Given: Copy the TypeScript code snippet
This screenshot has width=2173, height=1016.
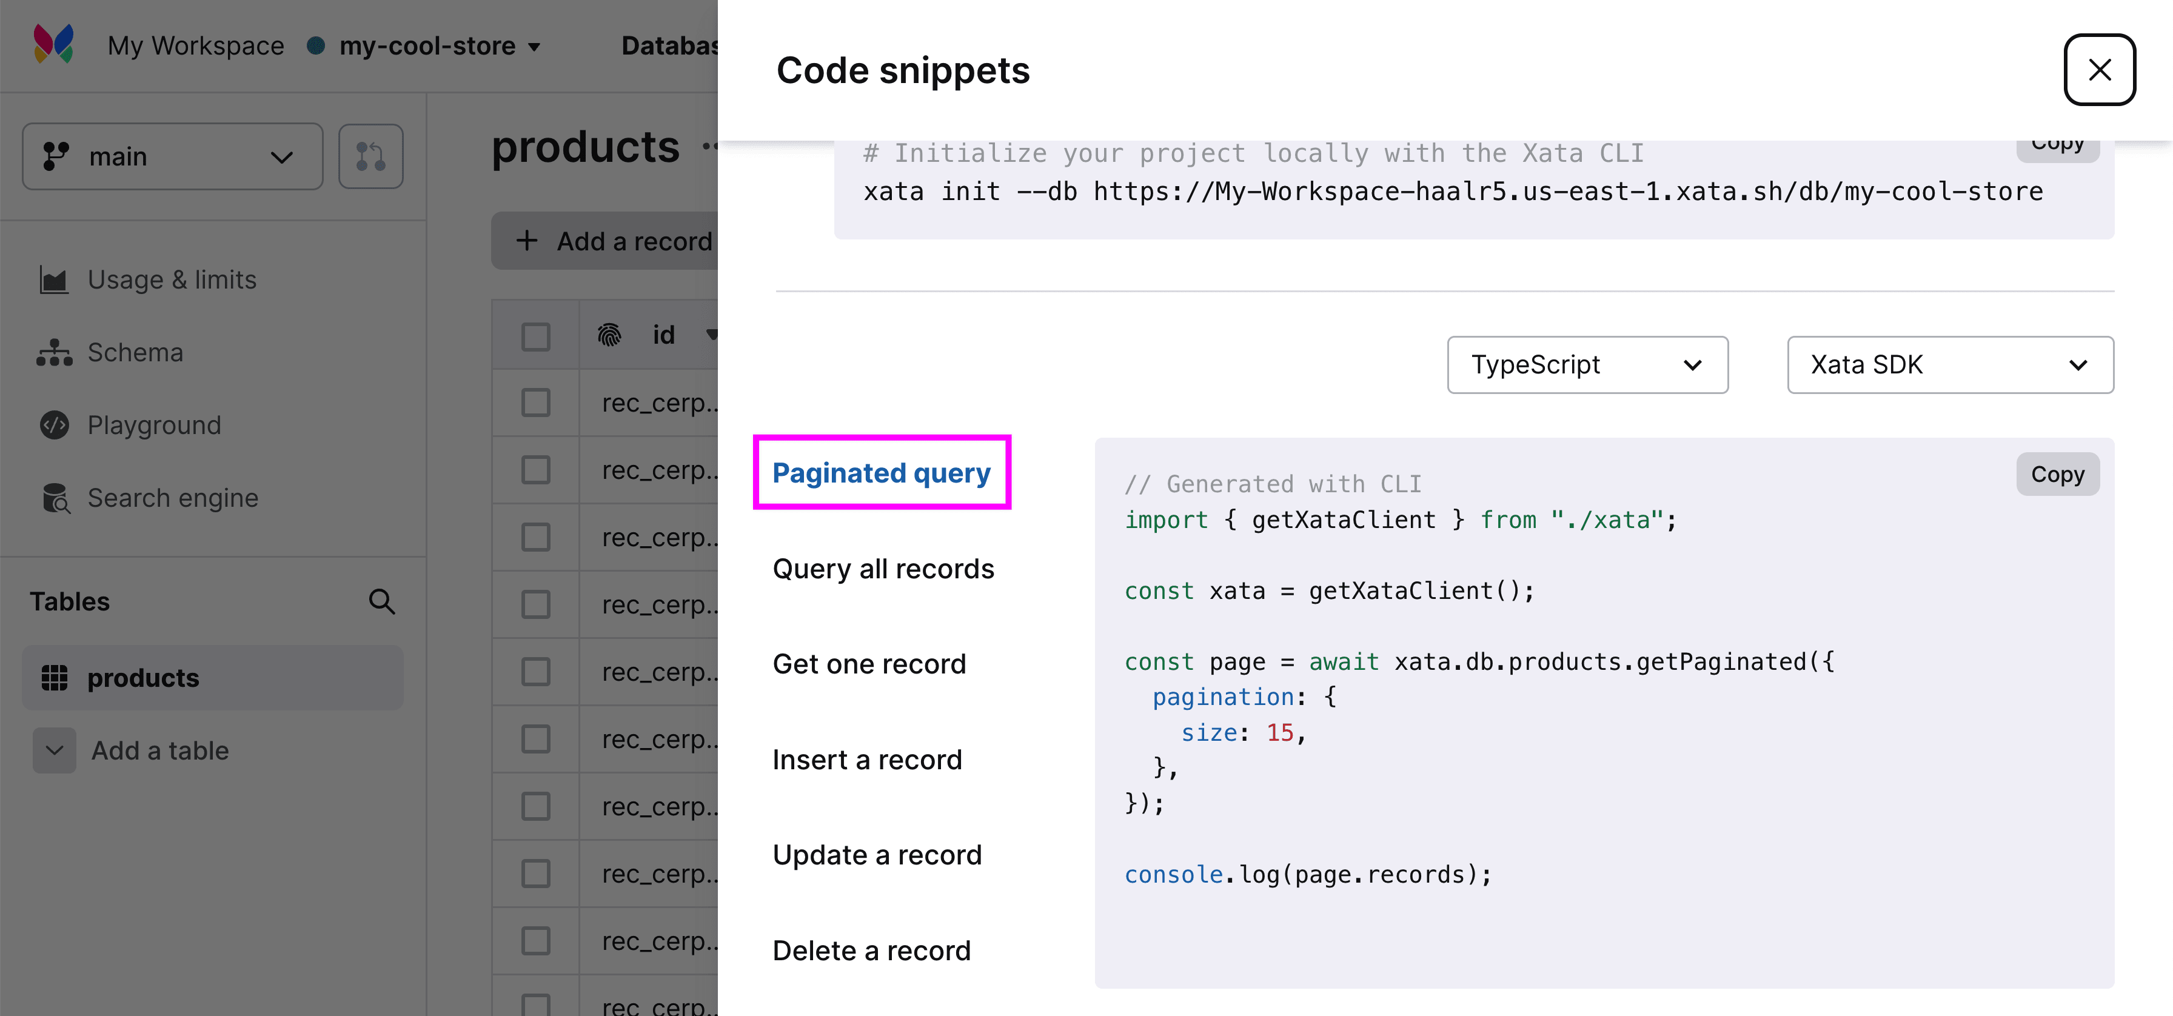Looking at the screenshot, I should 2057,475.
